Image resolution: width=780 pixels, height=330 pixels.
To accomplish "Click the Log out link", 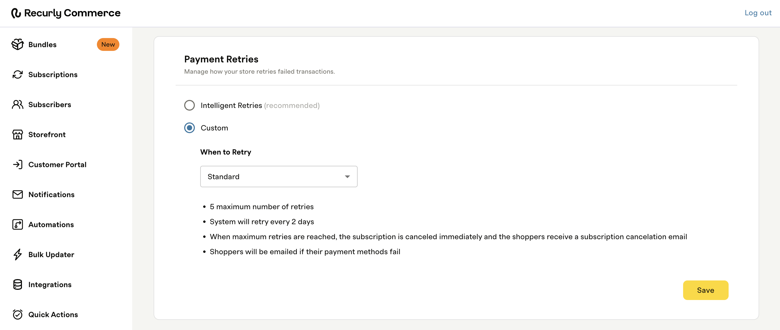I will coord(758,13).
